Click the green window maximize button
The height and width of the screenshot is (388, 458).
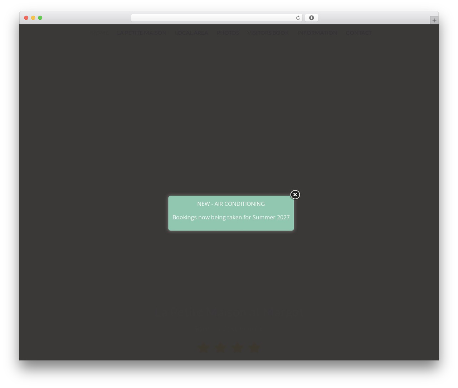click(x=40, y=18)
